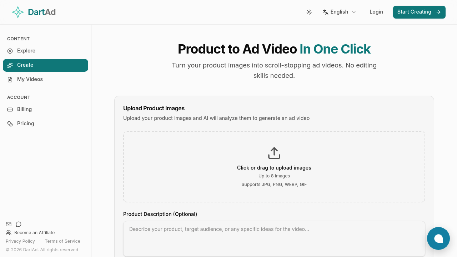Click the chat bubble icon in sidebar footer
Screen dimensions: 457x257
pos(19,224)
